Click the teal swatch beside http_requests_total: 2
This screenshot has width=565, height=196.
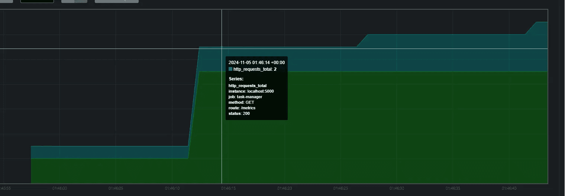pyautogui.click(x=230, y=69)
